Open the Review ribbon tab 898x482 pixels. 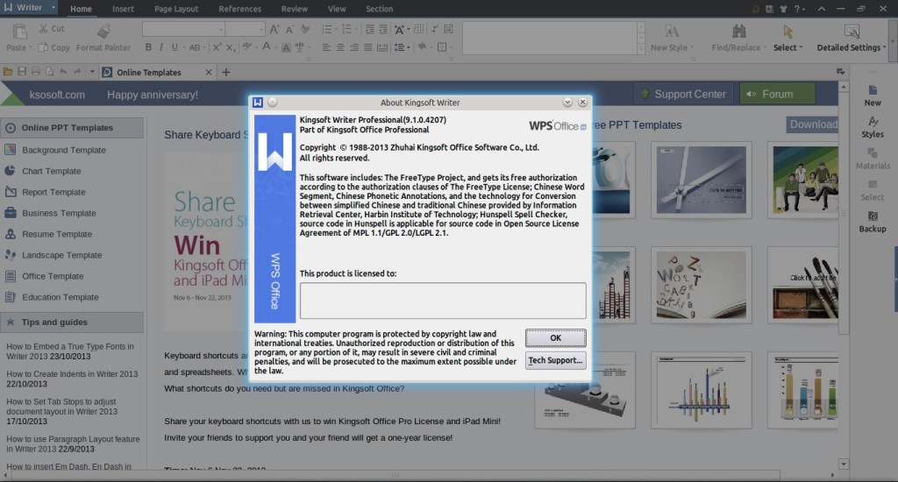pyautogui.click(x=294, y=9)
